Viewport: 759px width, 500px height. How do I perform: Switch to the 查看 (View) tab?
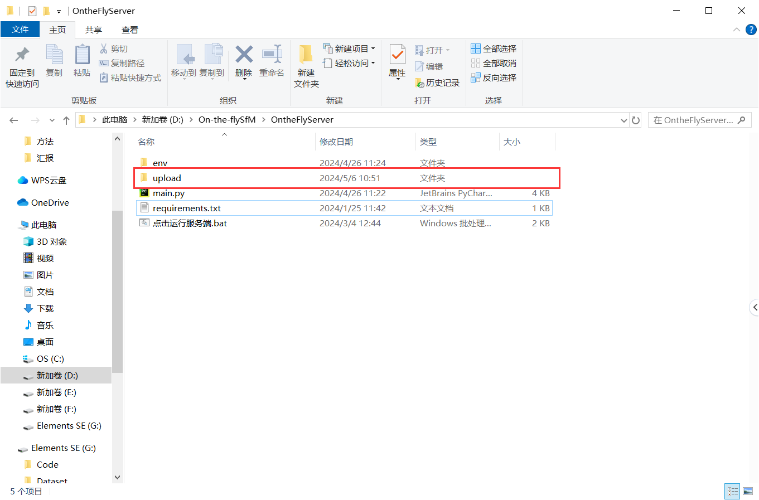130,30
